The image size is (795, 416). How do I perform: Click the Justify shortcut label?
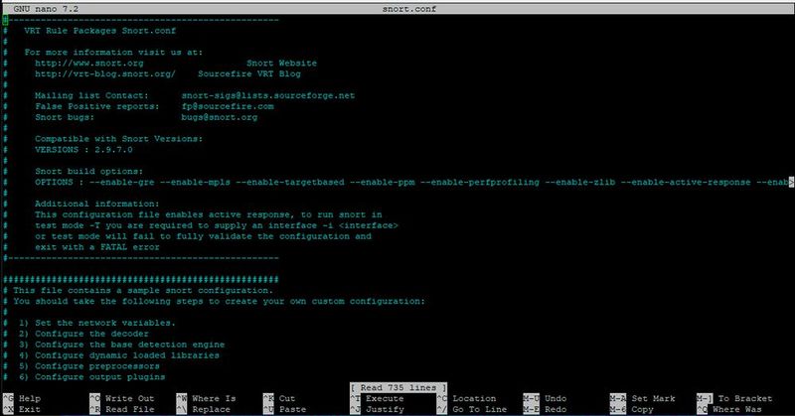(385, 409)
